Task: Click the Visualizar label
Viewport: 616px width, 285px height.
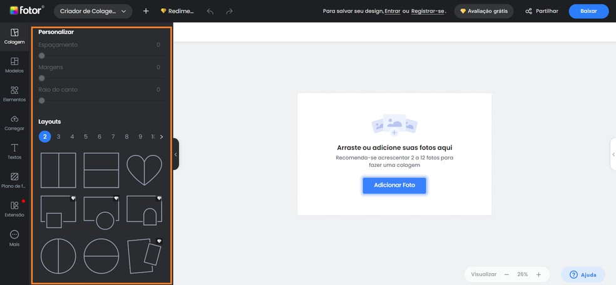Action: [484, 274]
